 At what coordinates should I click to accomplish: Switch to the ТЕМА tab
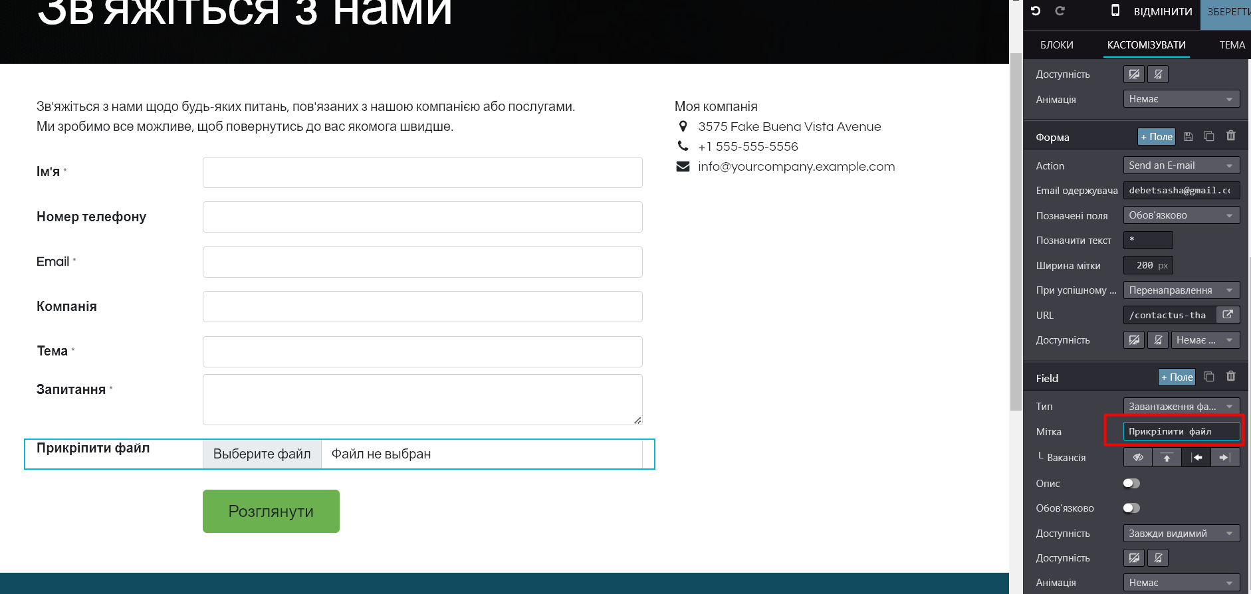(1232, 45)
